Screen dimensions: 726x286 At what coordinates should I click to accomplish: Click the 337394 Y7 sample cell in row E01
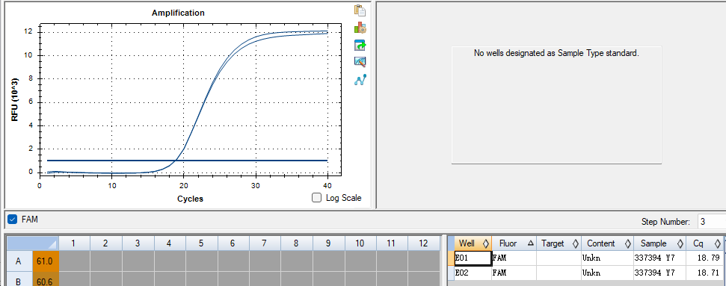tap(659, 258)
